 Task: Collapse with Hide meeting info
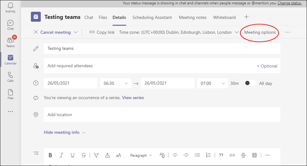click(x=61, y=132)
